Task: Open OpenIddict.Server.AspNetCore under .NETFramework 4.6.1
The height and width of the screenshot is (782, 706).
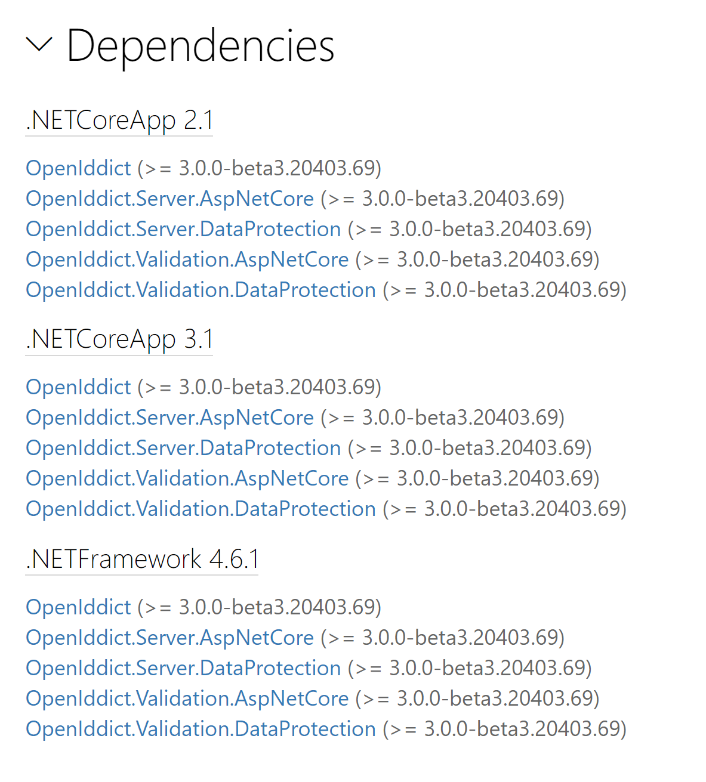Action: click(x=169, y=638)
